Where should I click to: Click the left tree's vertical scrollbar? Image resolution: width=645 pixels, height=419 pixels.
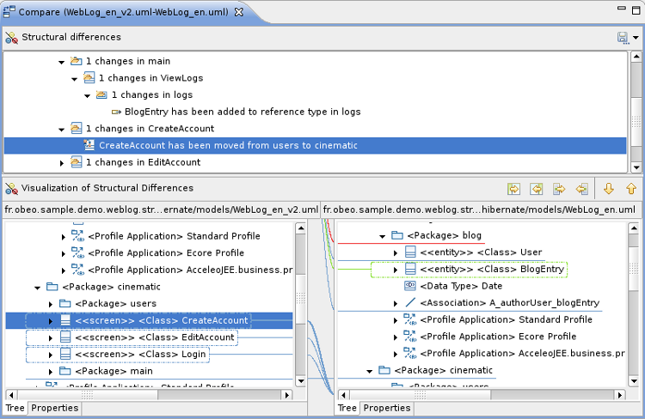(300, 301)
